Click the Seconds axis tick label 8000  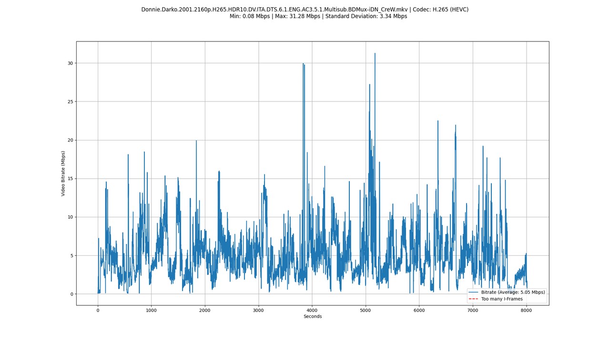pos(526,310)
